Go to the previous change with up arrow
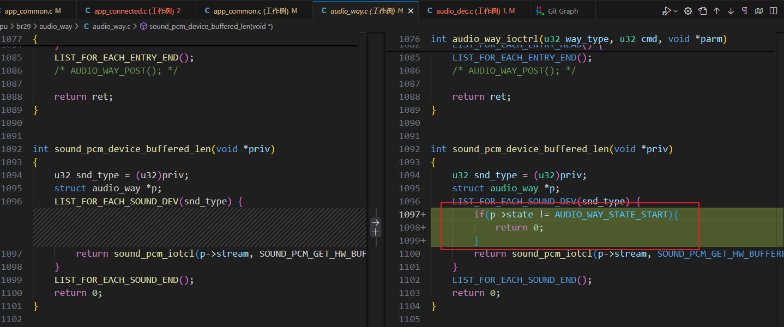The width and height of the screenshot is (784, 327). [x=717, y=11]
